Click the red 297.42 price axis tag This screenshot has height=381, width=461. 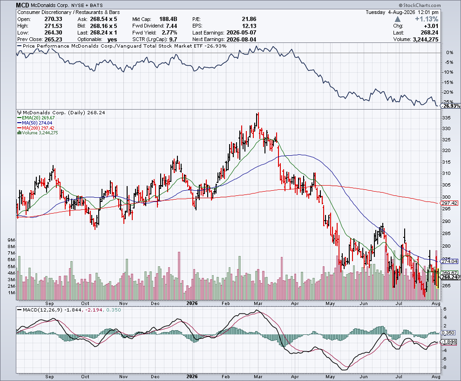click(449, 203)
